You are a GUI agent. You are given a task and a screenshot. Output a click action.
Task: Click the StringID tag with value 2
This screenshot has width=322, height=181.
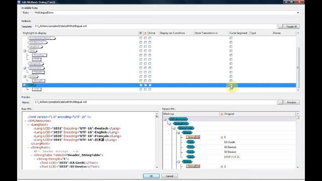coord(193,166)
